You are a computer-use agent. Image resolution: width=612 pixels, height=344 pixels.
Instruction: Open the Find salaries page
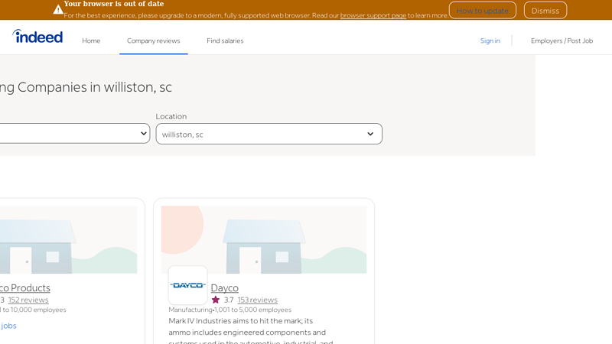(225, 41)
